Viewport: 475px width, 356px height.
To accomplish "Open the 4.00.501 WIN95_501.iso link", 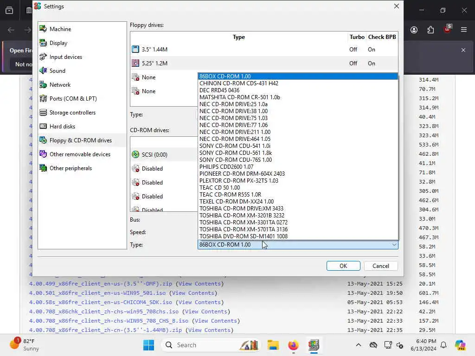I will click(97, 293).
